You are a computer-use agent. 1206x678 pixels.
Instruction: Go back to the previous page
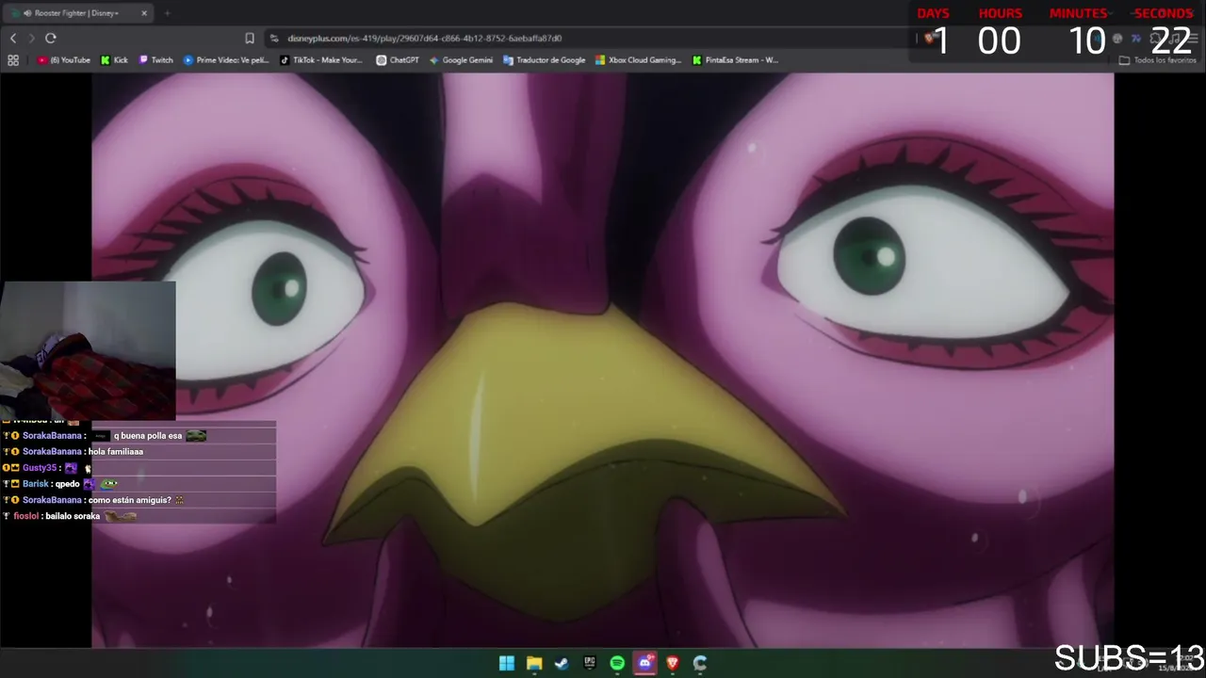[13, 38]
